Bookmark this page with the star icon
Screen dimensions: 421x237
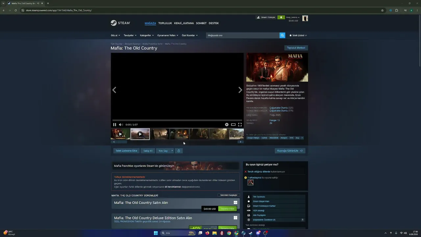click(382, 10)
